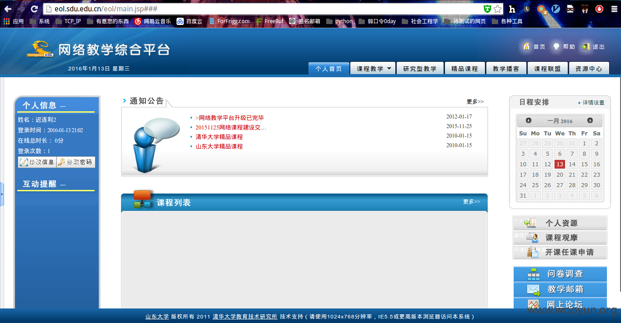Open the 各种工具 bookmark folder

507,21
